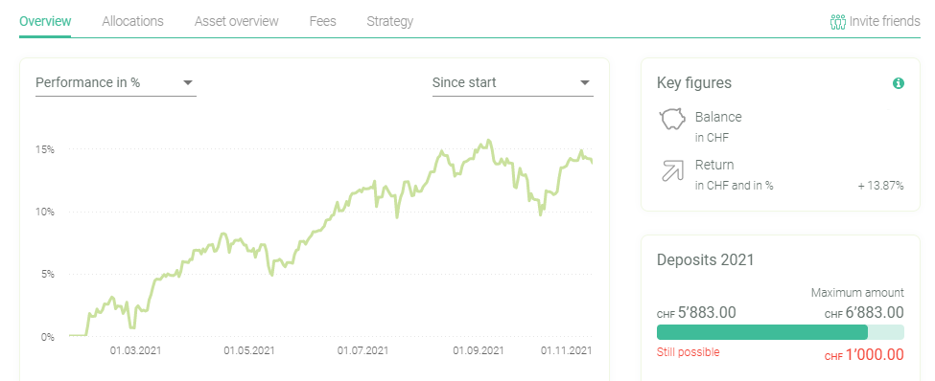The height and width of the screenshot is (381, 935).
Task: Select the Overview tab
Action: pyautogui.click(x=45, y=21)
